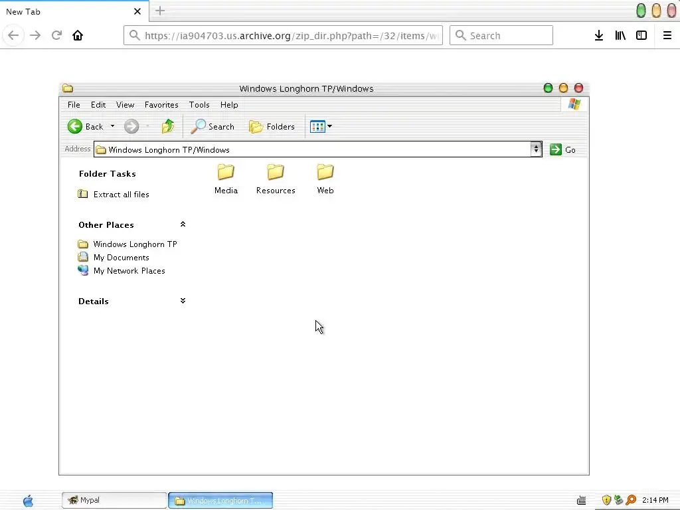Screen dimensions: 680x510
Task: Select the Web folder
Action: (325, 179)
